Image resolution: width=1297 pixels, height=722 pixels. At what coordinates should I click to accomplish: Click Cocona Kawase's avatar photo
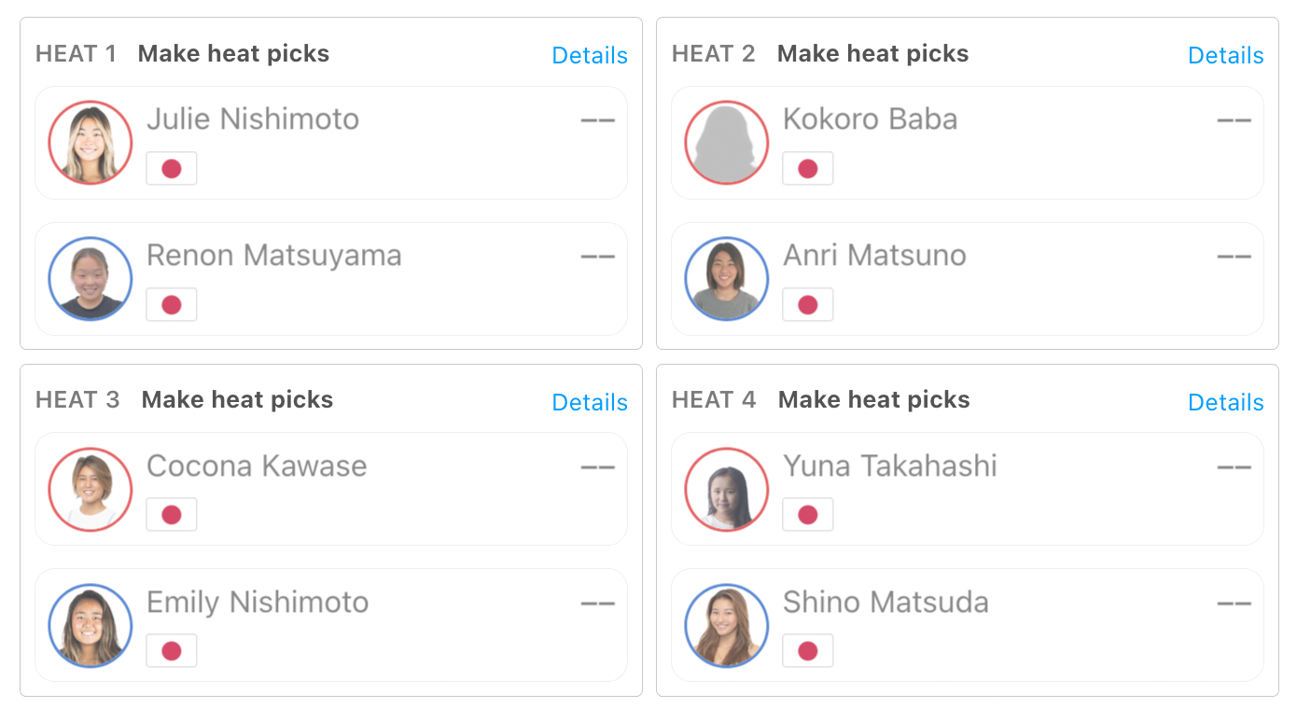coord(91,490)
